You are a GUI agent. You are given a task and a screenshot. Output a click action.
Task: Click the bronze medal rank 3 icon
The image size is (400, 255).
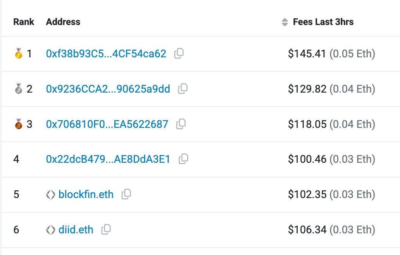coord(18,124)
